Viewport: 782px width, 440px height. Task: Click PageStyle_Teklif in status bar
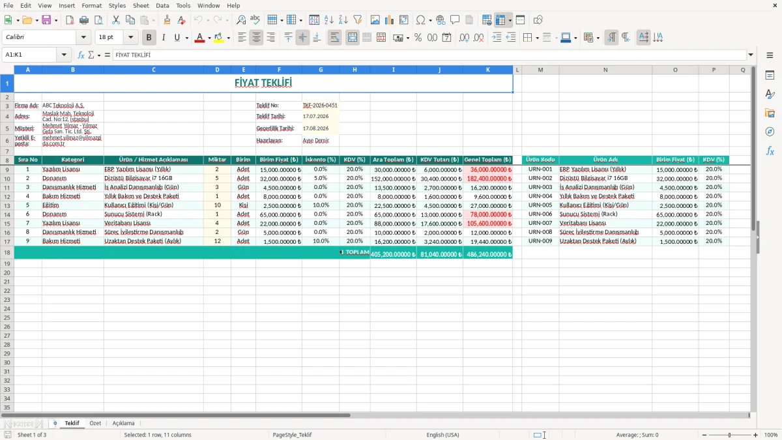tap(292, 435)
